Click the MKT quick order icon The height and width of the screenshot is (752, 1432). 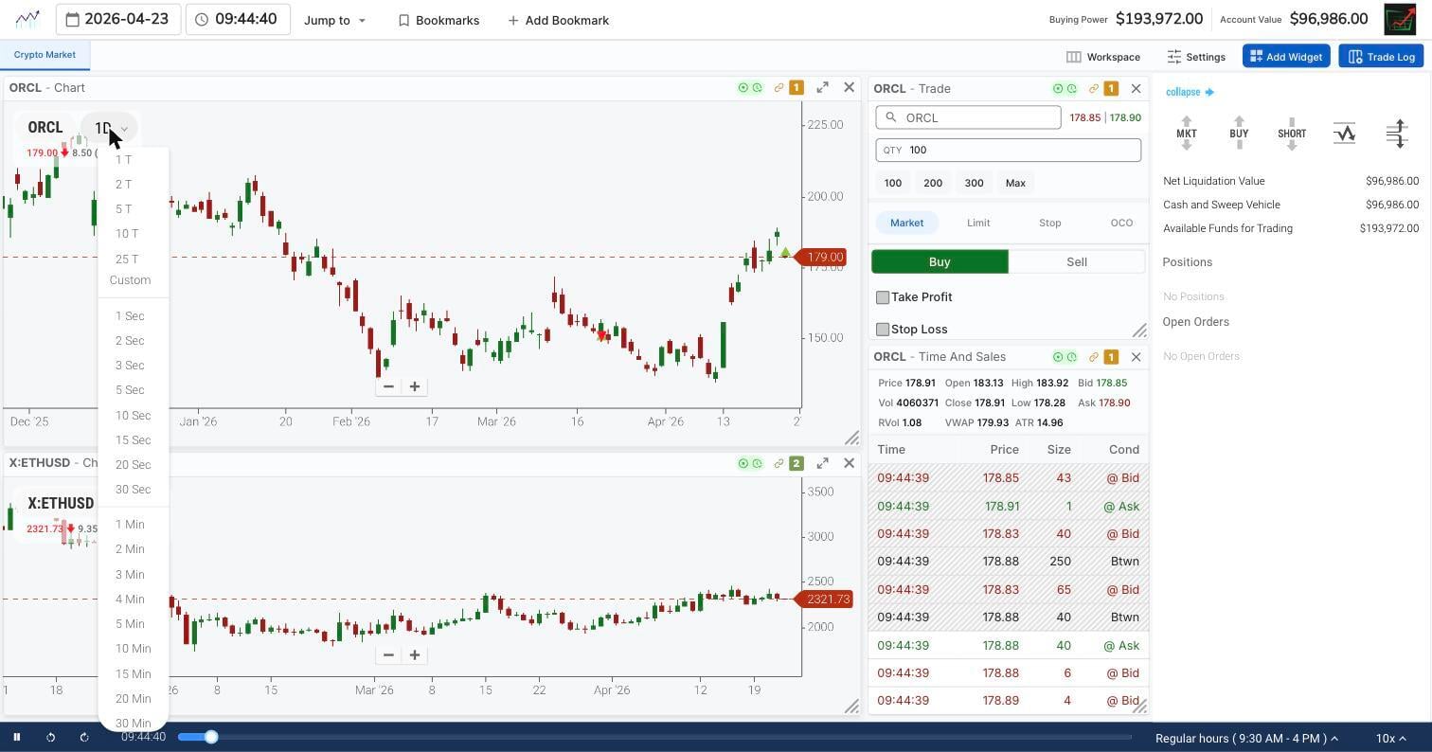(1187, 134)
